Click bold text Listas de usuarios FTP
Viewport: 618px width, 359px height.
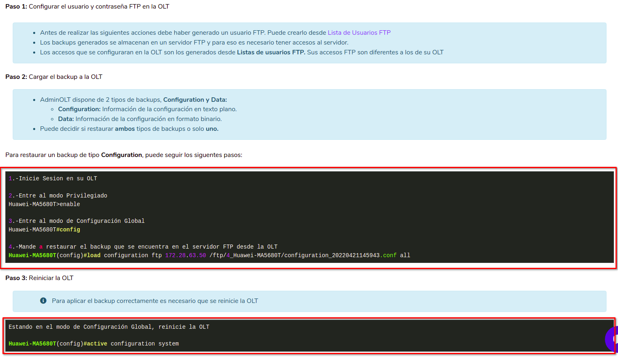point(271,52)
